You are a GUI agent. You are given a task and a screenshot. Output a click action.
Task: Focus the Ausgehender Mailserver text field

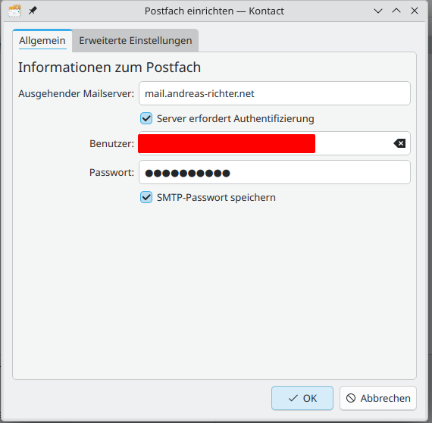tap(274, 93)
